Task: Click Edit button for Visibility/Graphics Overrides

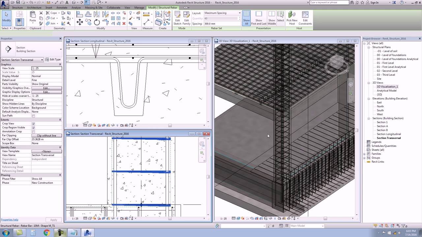Action: click(x=46, y=88)
